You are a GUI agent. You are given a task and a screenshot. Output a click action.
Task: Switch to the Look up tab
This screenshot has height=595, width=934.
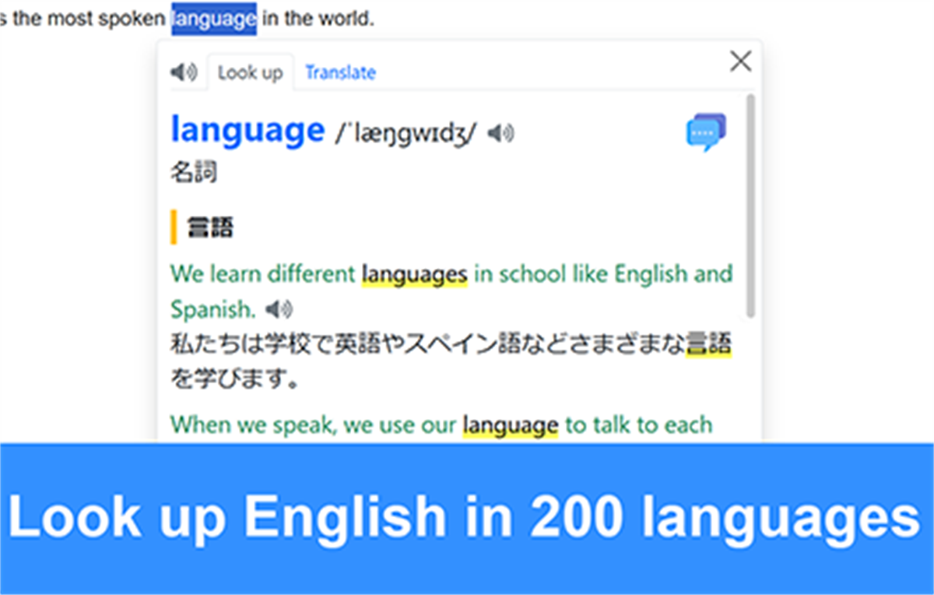tap(250, 72)
